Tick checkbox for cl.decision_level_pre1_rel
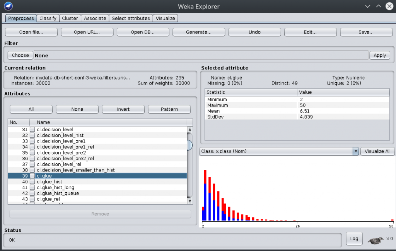The height and width of the screenshot is (251, 396). pyautogui.click(x=32, y=147)
